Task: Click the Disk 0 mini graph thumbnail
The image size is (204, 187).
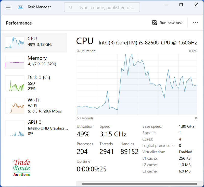Action: (x=15, y=83)
